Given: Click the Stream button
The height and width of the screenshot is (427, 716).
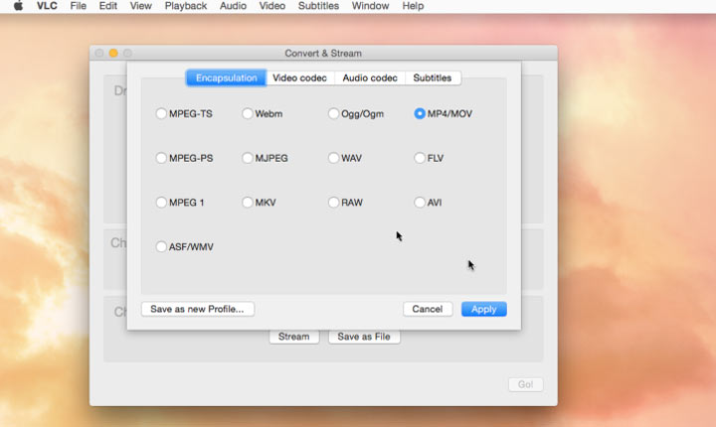Looking at the screenshot, I should pos(293,337).
